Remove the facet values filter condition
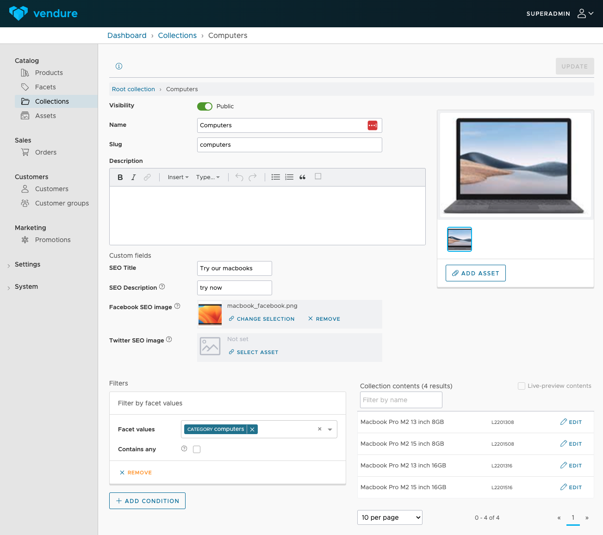This screenshot has width=603, height=535. tap(136, 473)
